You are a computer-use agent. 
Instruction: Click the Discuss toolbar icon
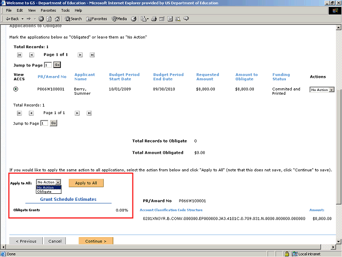(170, 19)
